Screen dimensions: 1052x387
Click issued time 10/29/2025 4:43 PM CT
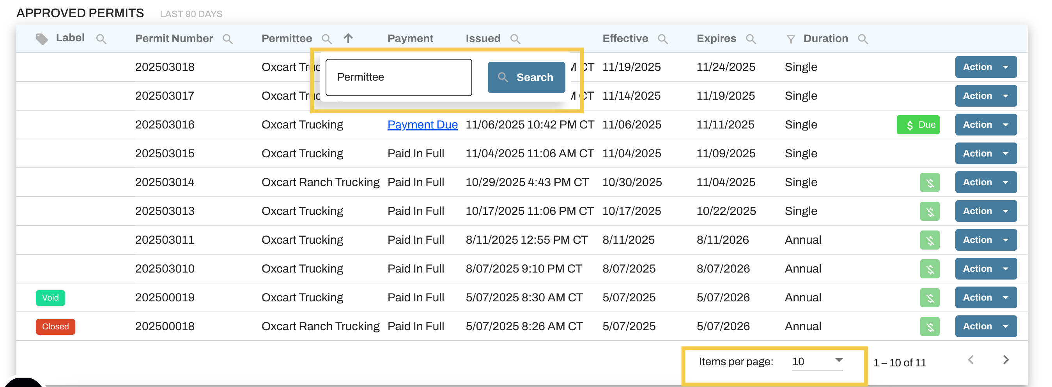527,183
